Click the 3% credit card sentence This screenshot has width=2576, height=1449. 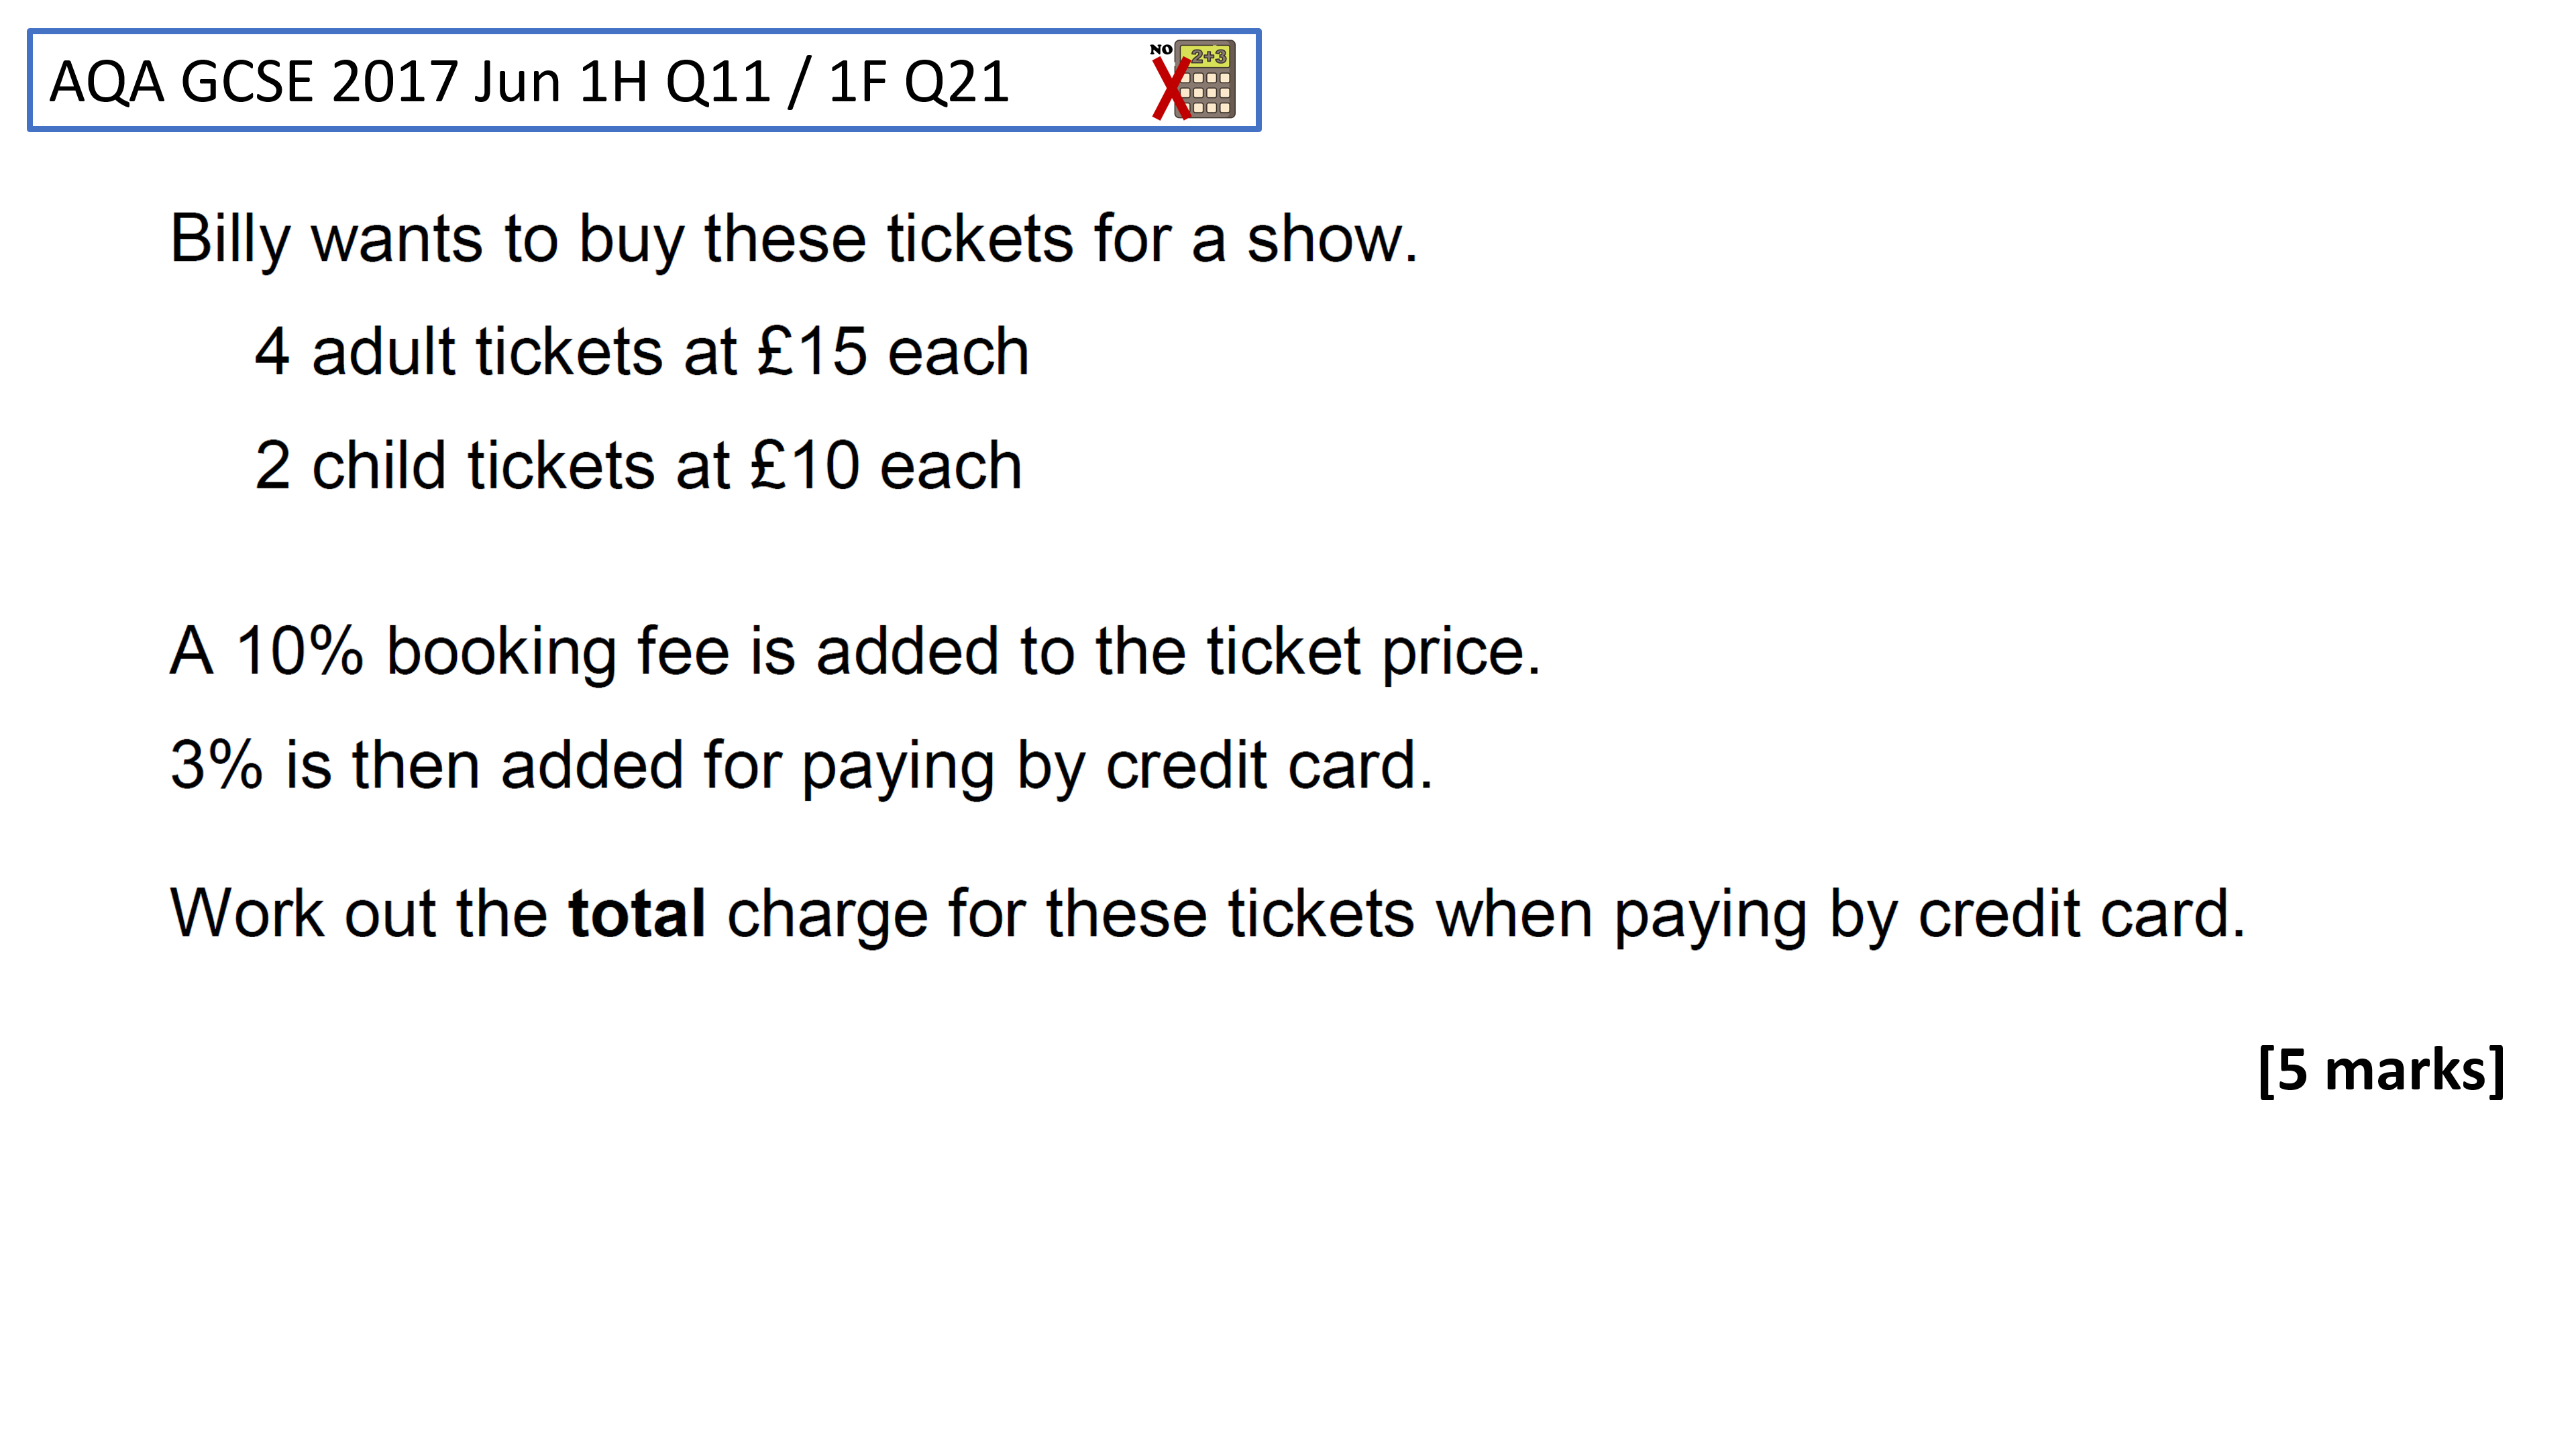[x=802, y=766]
